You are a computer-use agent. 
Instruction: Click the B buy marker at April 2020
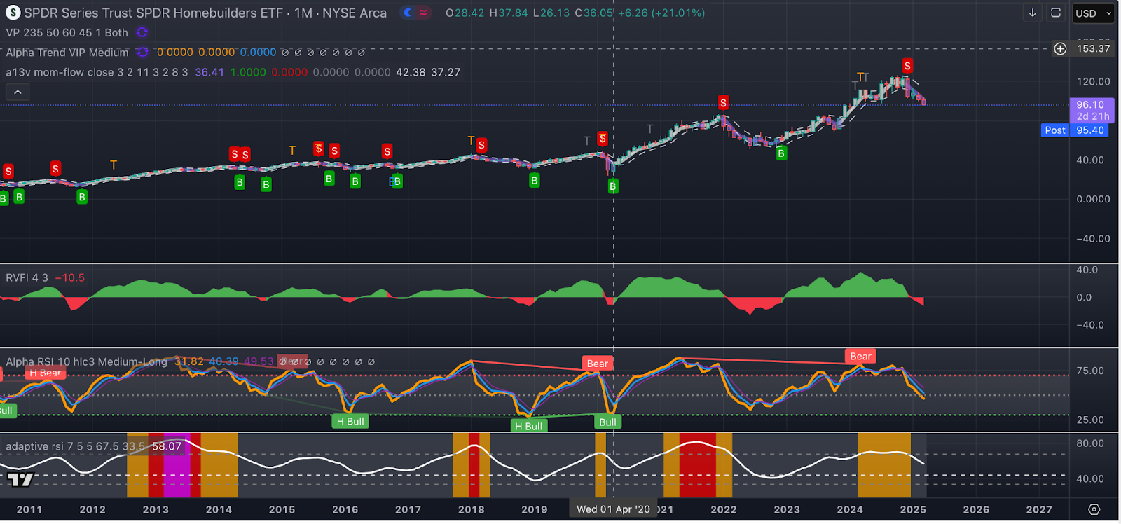(613, 186)
